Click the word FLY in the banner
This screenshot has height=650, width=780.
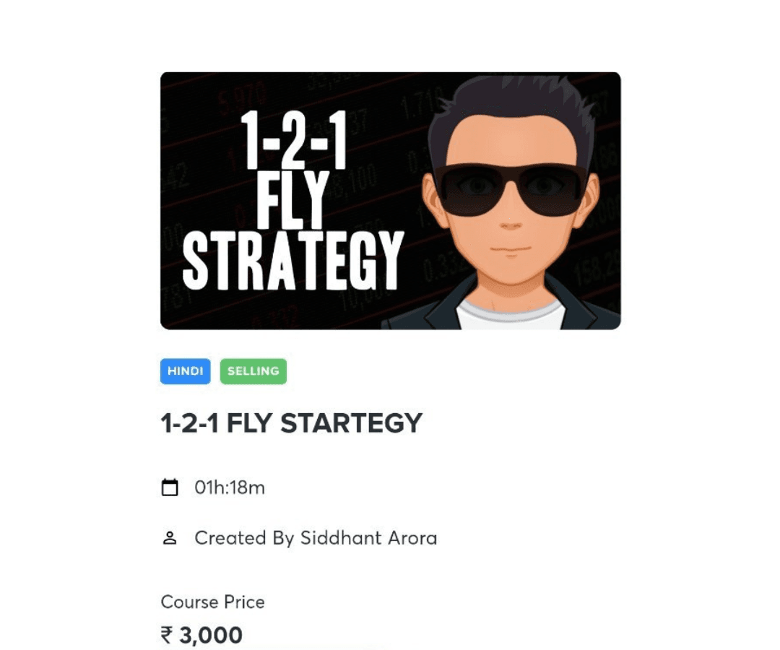(292, 200)
